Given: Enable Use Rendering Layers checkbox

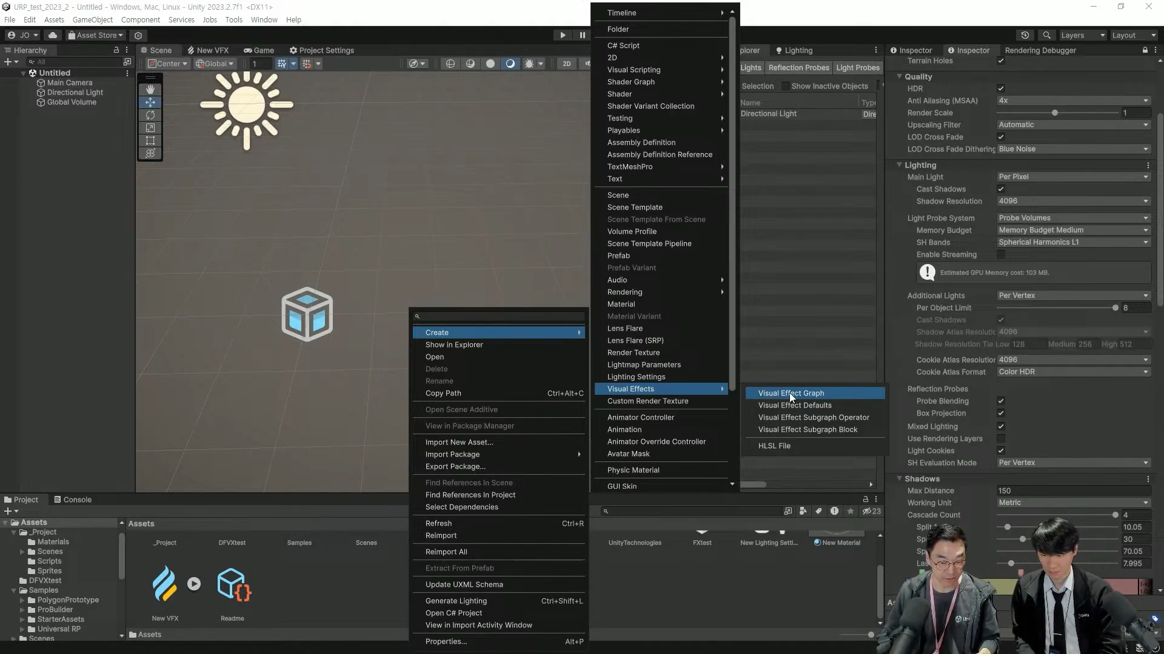Looking at the screenshot, I should pyautogui.click(x=1001, y=438).
